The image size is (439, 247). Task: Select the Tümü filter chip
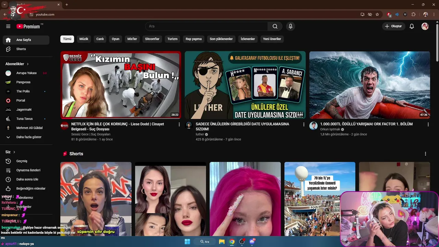pyautogui.click(x=67, y=39)
